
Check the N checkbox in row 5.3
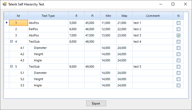[x=178, y=86]
